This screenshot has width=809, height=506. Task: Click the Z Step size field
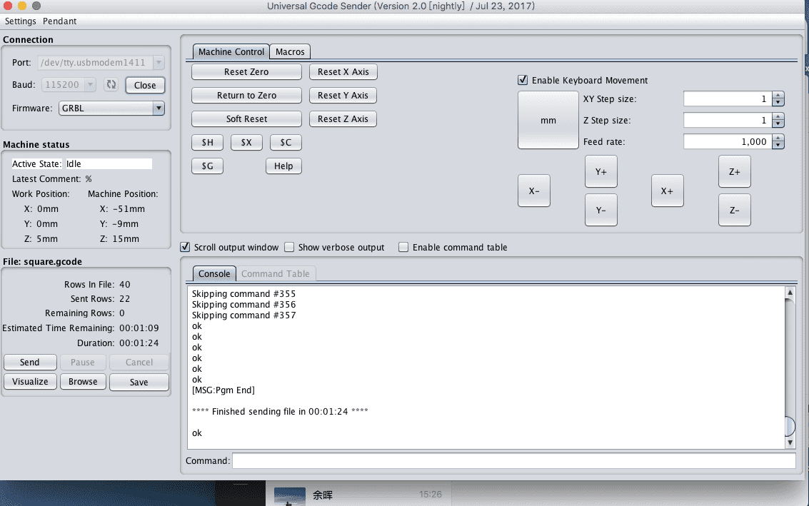[728, 120]
